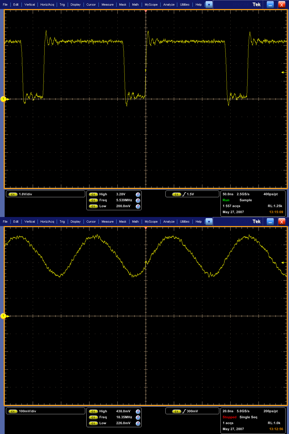Open the Measure menu in the upper scope window
Image resolution: width=289 pixels, height=434 pixels.
[108, 5]
